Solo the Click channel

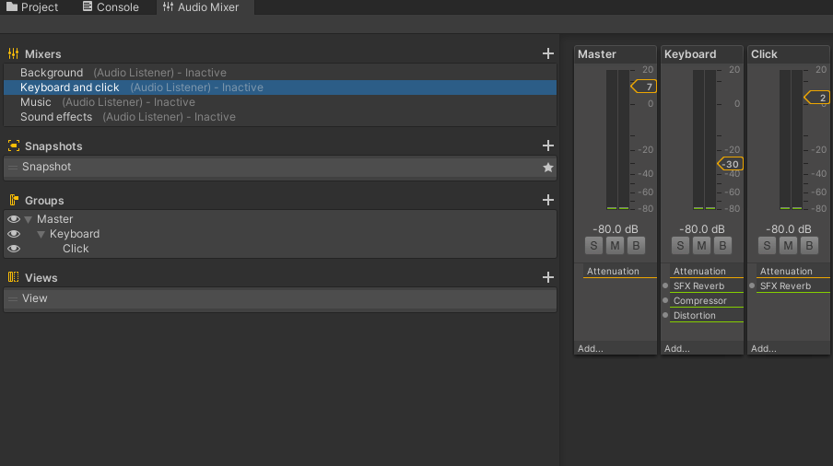point(767,246)
